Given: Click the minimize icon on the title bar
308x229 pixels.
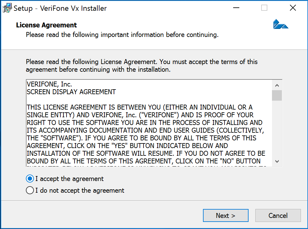Looking at the screenshot, I should tap(236, 8).
